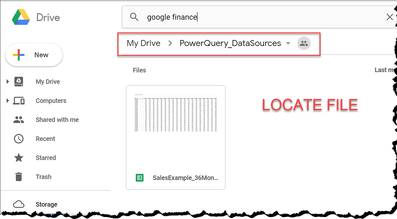
Task: Clear the search with the X button
Action: [x=389, y=17]
